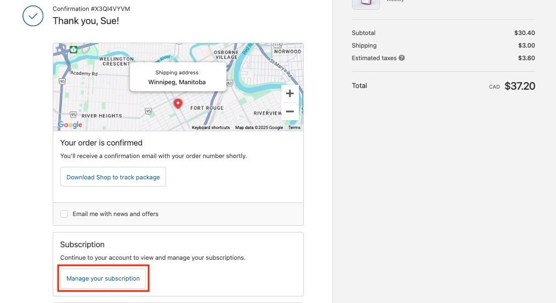The image size is (556, 303).
Task: Open the map Terms link
Action: point(294,127)
